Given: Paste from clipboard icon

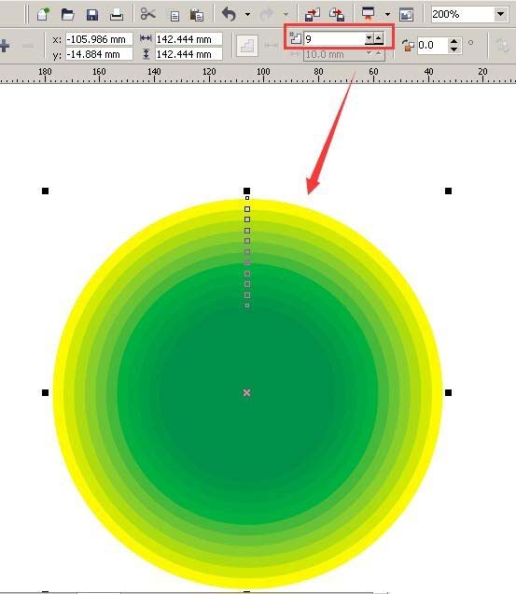Looking at the screenshot, I should point(197,15).
